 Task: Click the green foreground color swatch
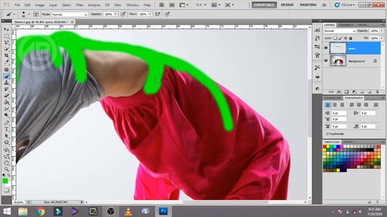coord(5,181)
